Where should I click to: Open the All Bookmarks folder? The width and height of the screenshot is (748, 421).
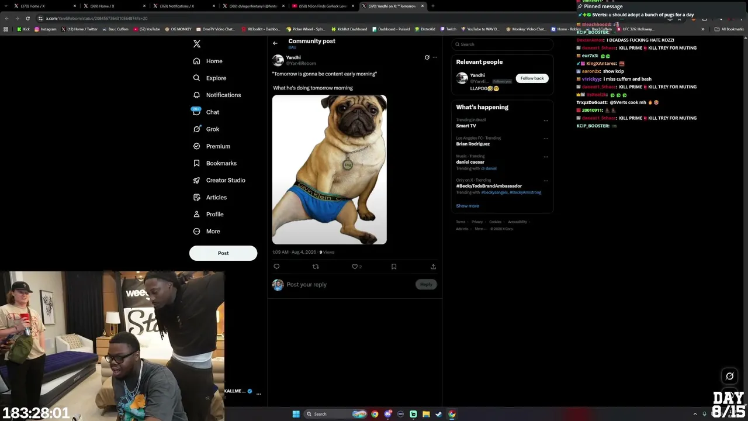point(729,29)
